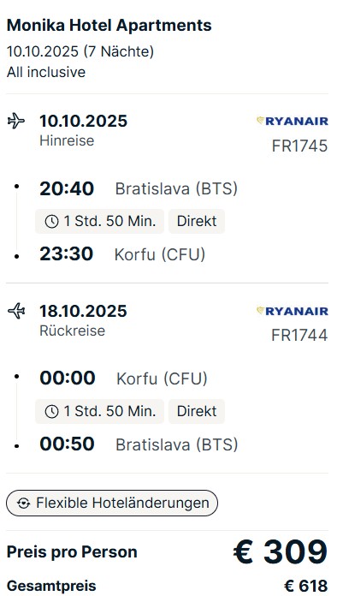Click the All inclusive board label

[x=46, y=72]
